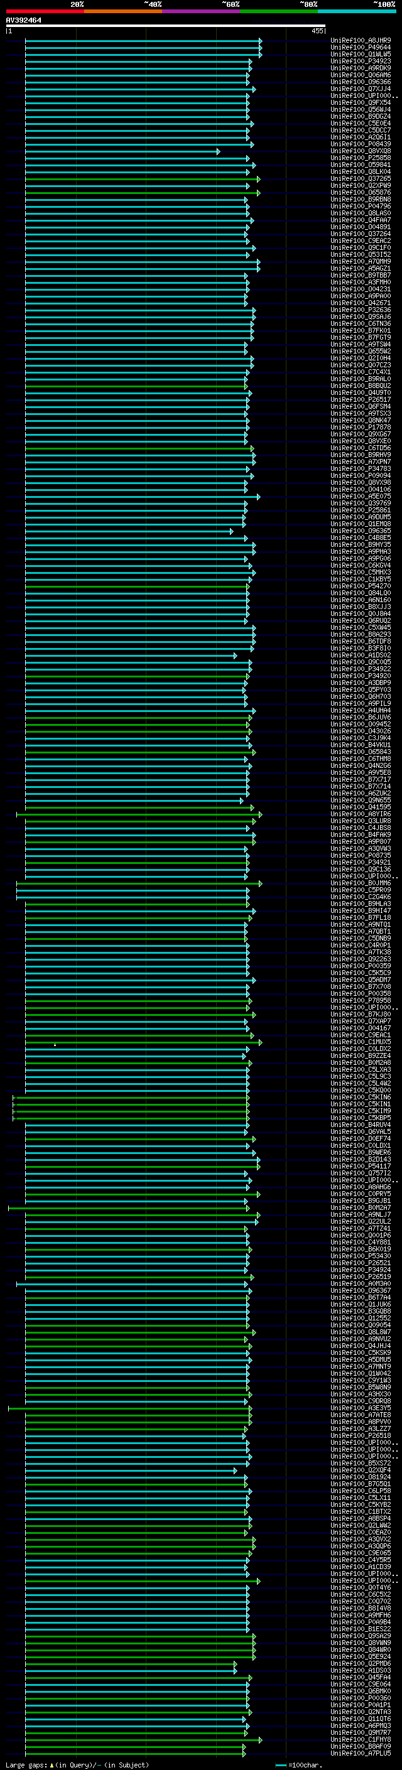Click the green ~80% identity legend segment
This screenshot has width=402, height=1770.
pos(279,11)
